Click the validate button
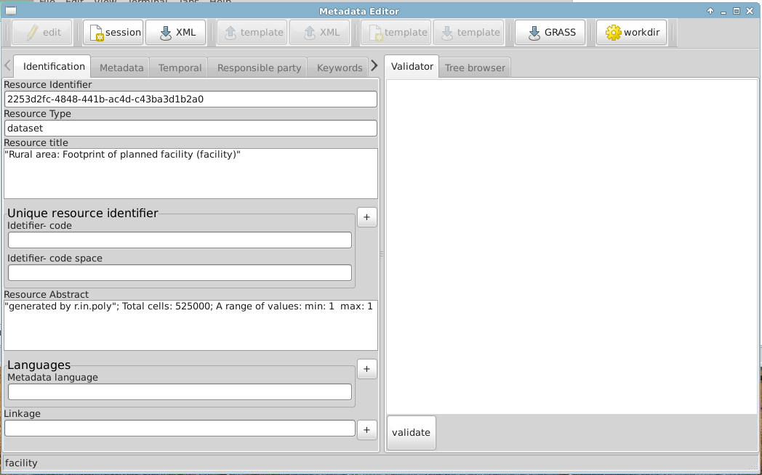 tap(411, 432)
